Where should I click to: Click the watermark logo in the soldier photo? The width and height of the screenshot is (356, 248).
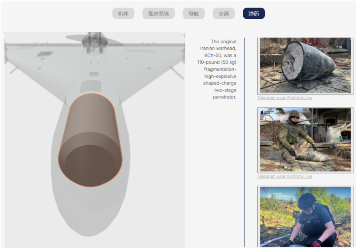pos(268,112)
